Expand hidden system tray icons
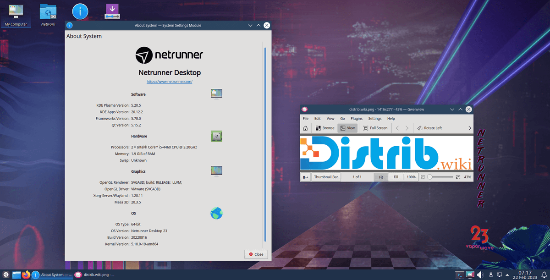 [x=508, y=275]
